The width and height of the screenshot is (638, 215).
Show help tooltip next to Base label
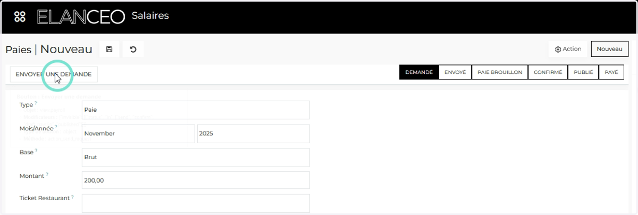pos(36,151)
